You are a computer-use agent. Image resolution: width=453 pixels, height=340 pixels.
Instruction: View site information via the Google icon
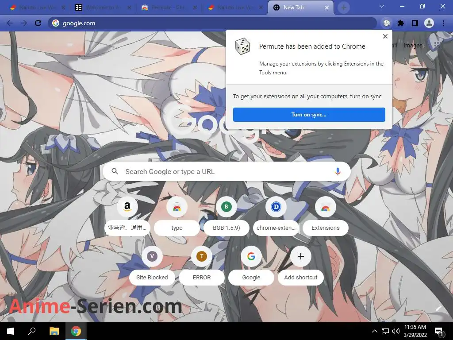(x=56, y=23)
